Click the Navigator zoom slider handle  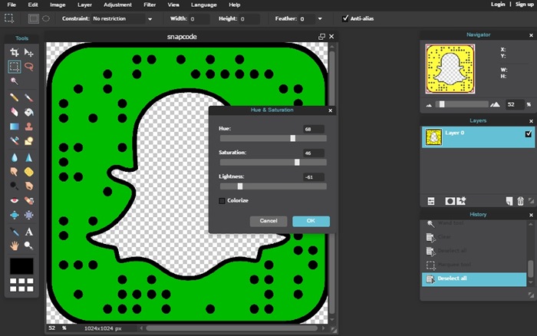pyautogui.click(x=442, y=104)
